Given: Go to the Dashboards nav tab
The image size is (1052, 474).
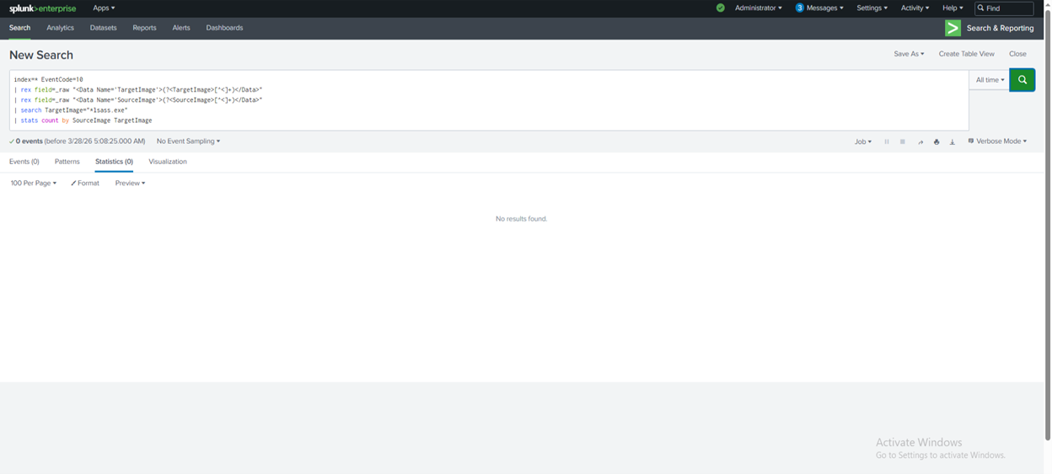Looking at the screenshot, I should [224, 28].
